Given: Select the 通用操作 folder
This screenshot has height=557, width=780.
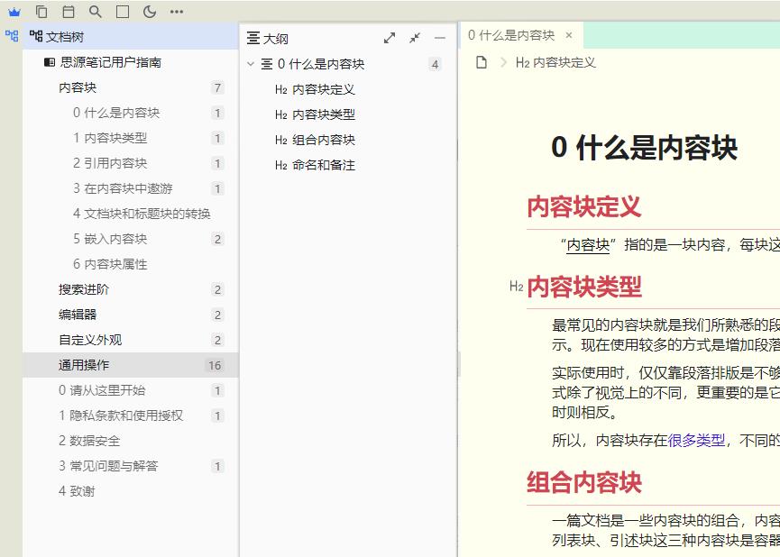Looking at the screenshot, I should (x=131, y=365).
